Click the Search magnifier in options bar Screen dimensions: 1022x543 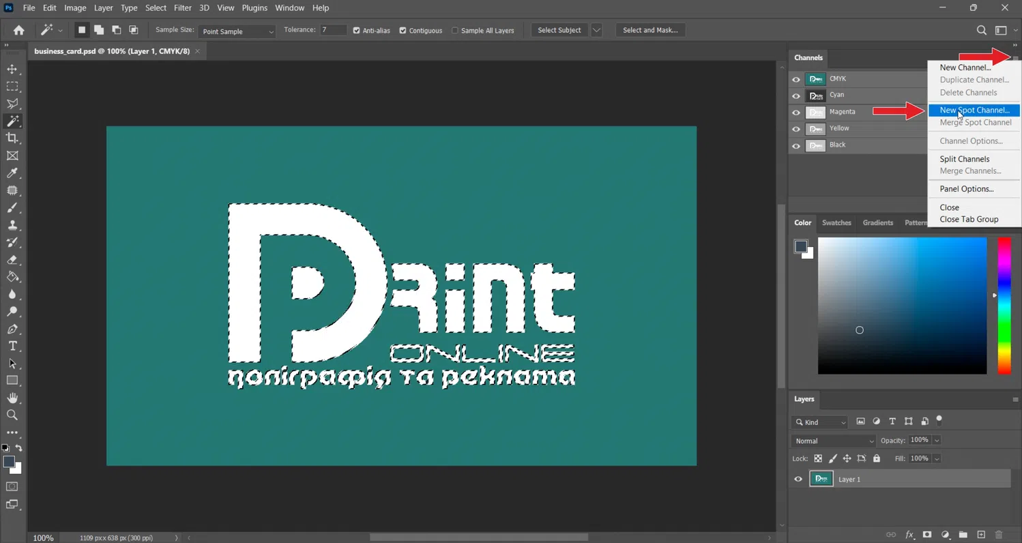pyautogui.click(x=981, y=30)
